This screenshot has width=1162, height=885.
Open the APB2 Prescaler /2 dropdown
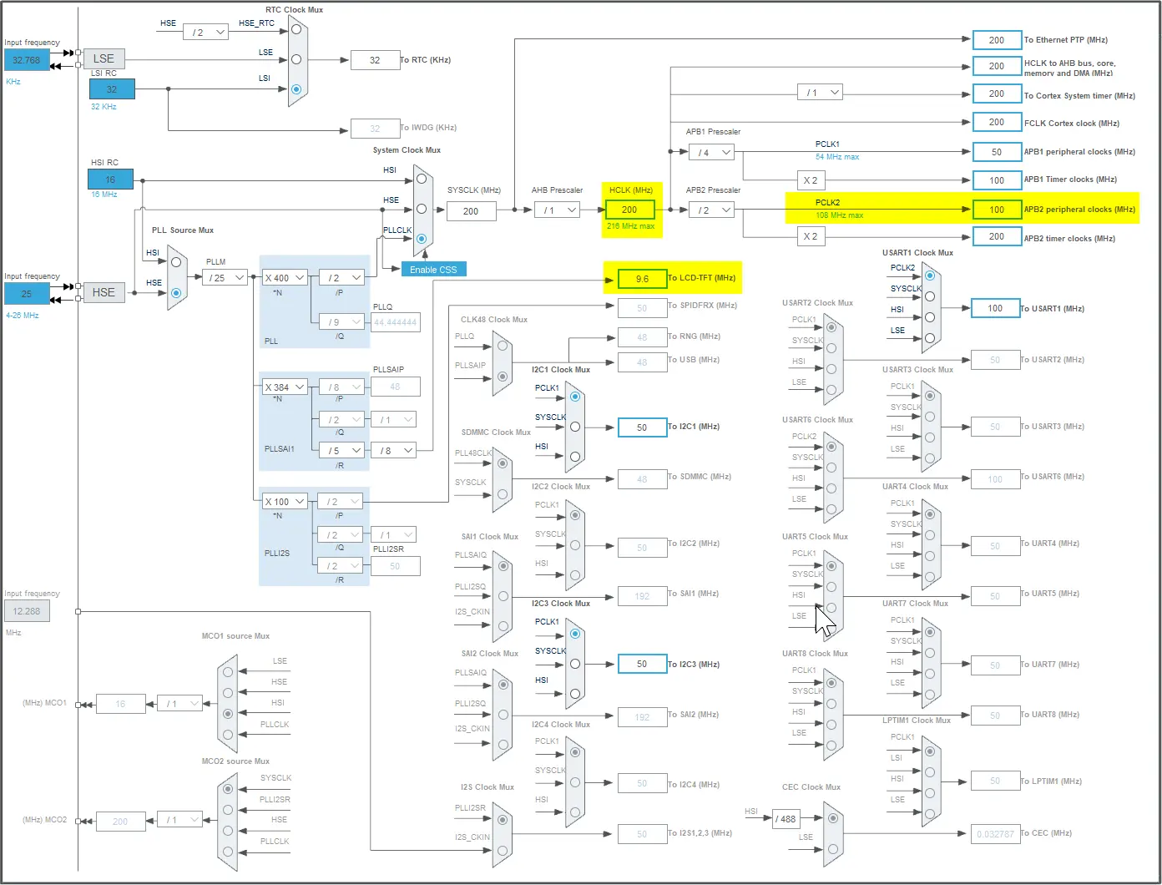point(711,210)
